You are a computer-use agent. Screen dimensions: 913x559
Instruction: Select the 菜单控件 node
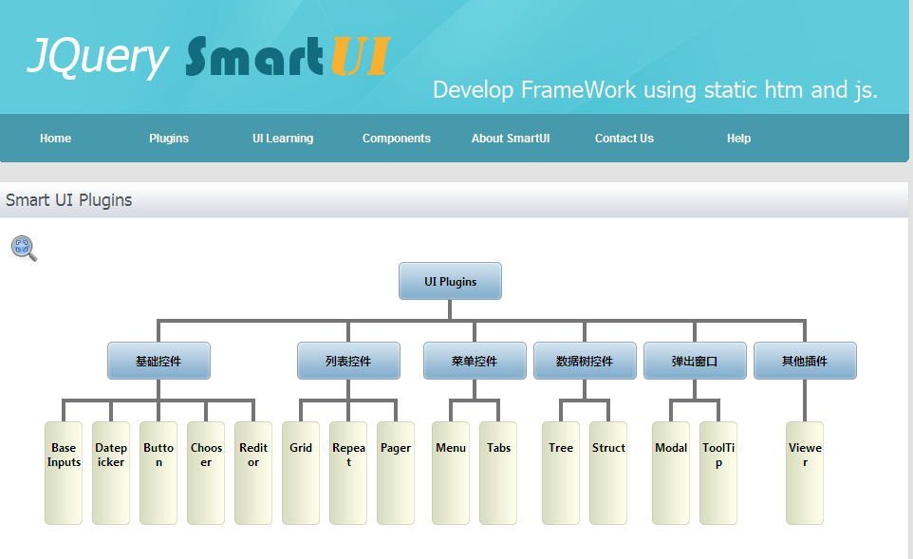[475, 361]
